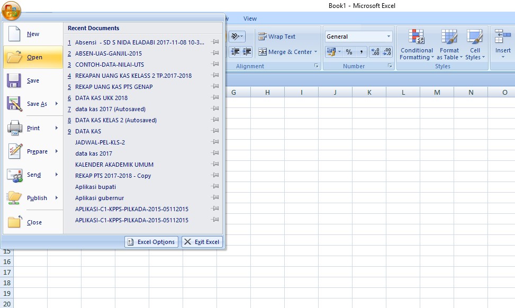Pin REKAP UANG KAS PTS GENAP

pyautogui.click(x=215, y=86)
